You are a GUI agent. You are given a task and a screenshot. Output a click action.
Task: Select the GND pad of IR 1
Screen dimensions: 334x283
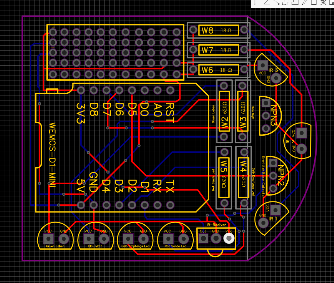(x=263, y=223)
